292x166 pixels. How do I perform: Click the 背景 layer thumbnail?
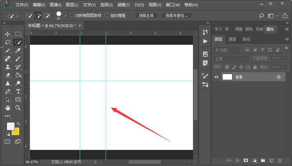pos(227,77)
